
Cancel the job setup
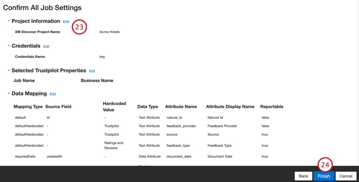[x=346, y=176]
